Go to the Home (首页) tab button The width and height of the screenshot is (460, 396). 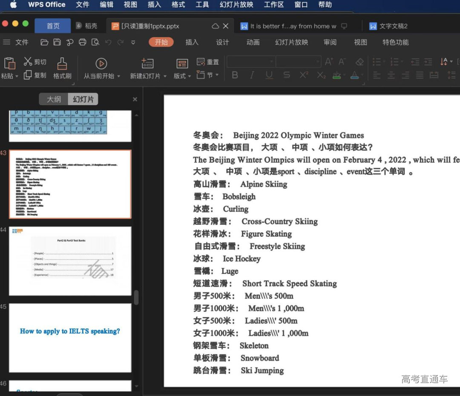pos(53,26)
